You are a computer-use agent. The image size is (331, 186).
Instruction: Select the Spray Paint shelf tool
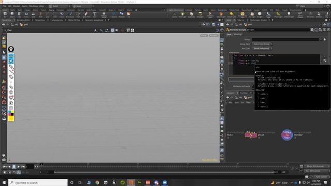tap(86, 15)
